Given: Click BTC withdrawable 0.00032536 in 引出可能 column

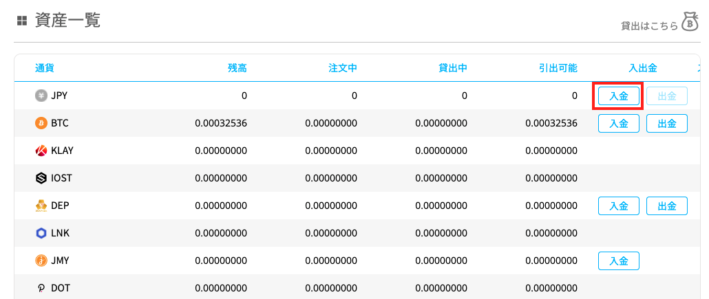Looking at the screenshot, I should (551, 123).
